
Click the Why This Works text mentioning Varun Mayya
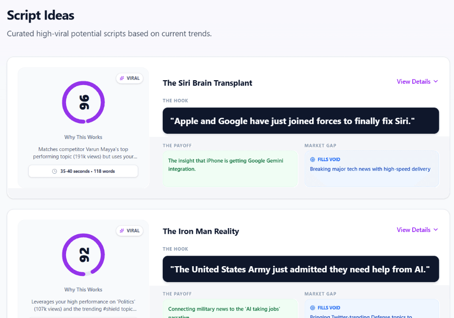point(83,153)
